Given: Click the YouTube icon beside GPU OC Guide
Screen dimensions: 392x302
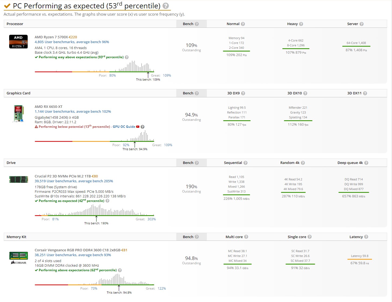Looking at the screenshot, I should [138, 127].
